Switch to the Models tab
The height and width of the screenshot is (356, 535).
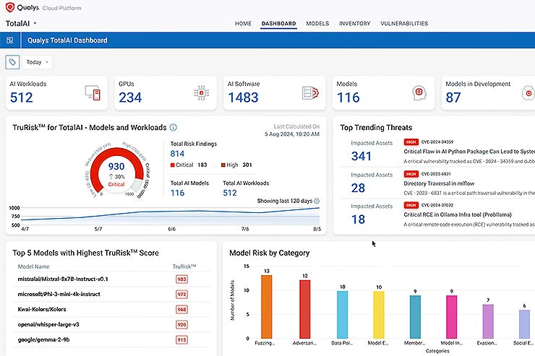317,24
